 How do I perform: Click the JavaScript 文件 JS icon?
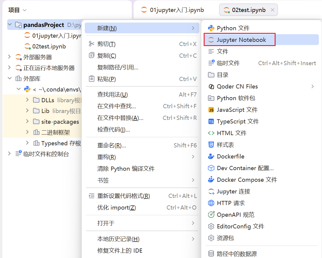pyautogui.click(x=211, y=110)
